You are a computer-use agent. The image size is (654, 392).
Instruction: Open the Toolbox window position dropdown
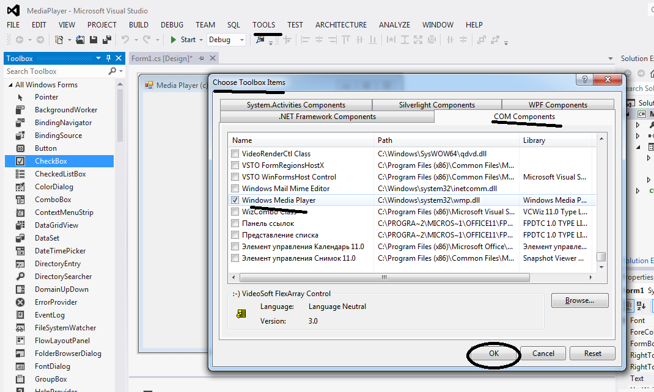[98, 59]
